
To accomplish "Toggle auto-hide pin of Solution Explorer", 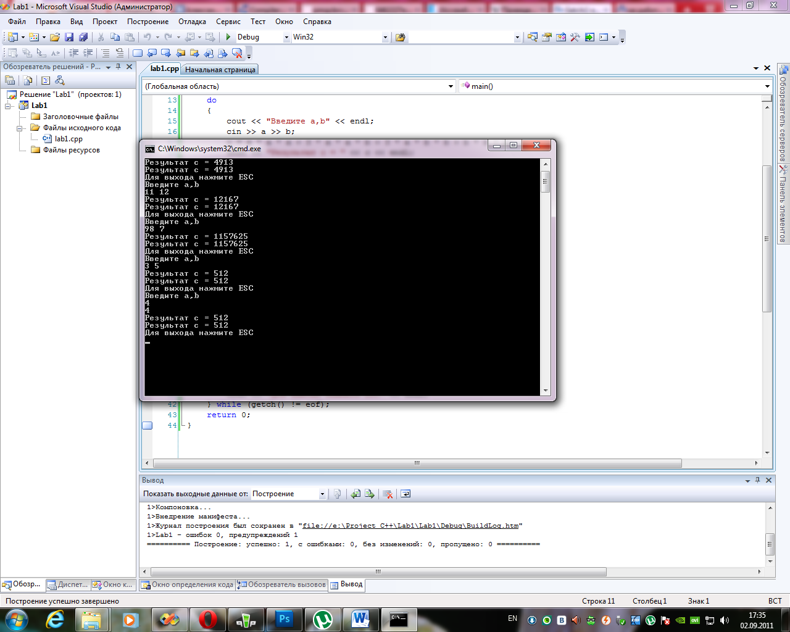I will click(x=118, y=67).
